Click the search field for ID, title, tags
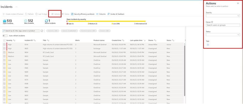Image resolution: width=243 pixels, height=104 pixels. pos(21,31)
